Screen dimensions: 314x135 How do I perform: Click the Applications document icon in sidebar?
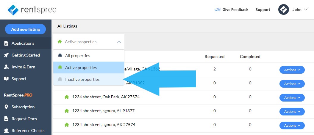click(x=7, y=43)
